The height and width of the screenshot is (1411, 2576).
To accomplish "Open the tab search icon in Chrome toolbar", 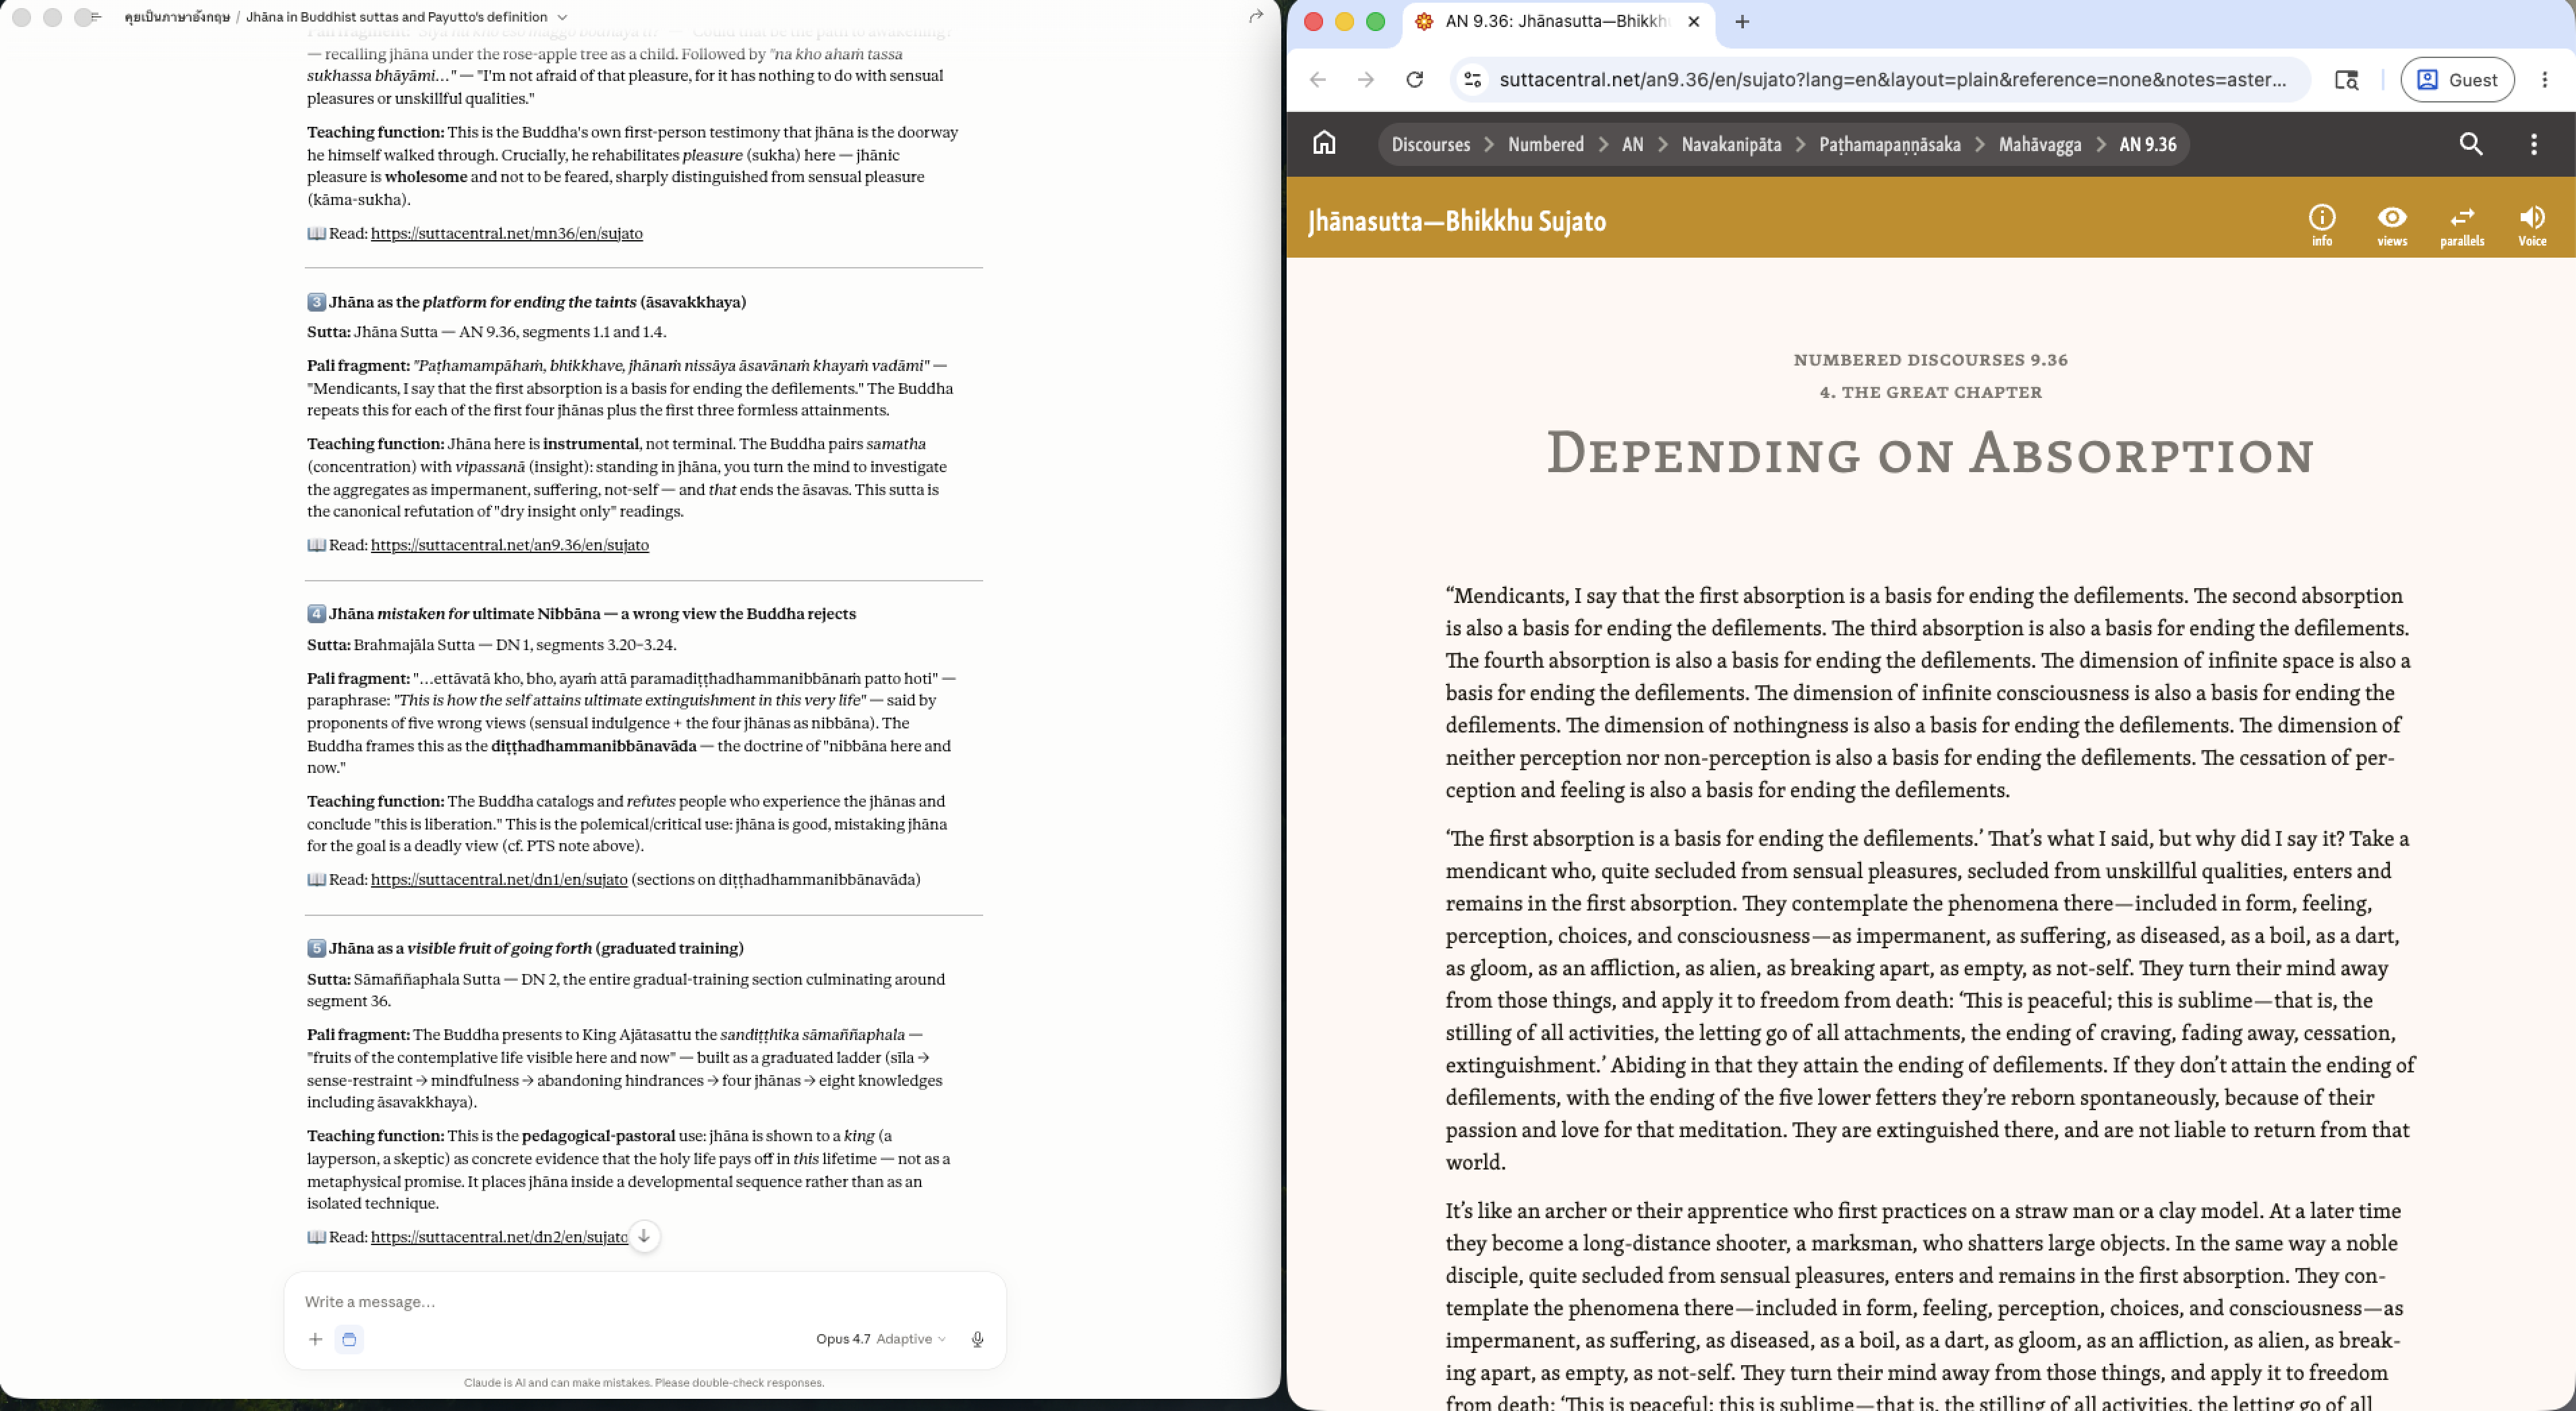I will pos(2346,80).
